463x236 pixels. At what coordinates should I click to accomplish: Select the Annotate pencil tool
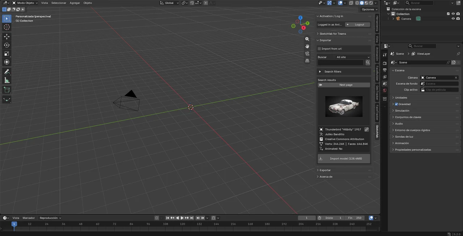coord(7,72)
